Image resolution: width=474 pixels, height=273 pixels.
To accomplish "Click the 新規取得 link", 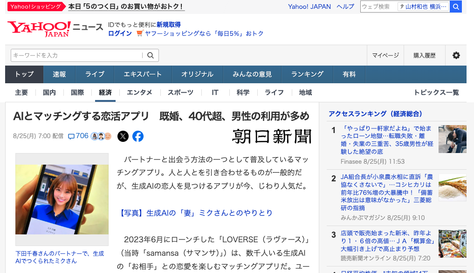I will click(x=169, y=25).
